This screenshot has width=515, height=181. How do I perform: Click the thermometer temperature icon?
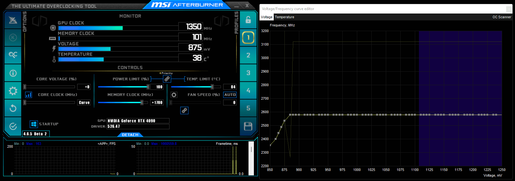pyautogui.click(x=54, y=59)
